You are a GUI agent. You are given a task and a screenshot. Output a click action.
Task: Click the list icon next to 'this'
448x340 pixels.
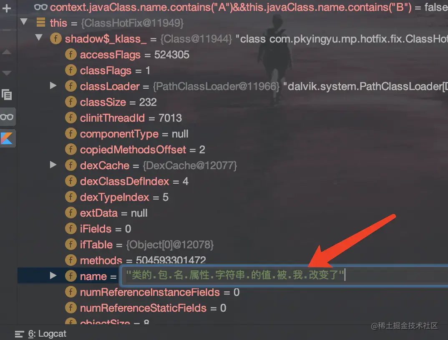coord(41,22)
